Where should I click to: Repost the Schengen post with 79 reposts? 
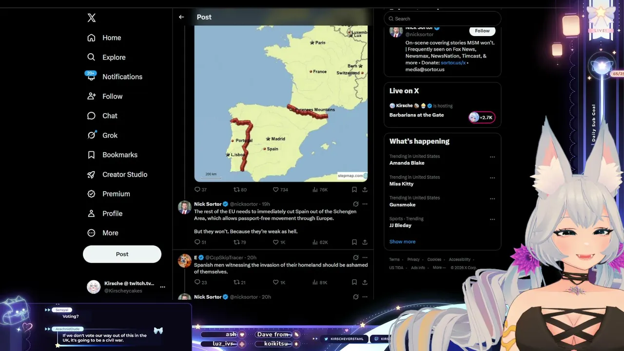pyautogui.click(x=240, y=242)
